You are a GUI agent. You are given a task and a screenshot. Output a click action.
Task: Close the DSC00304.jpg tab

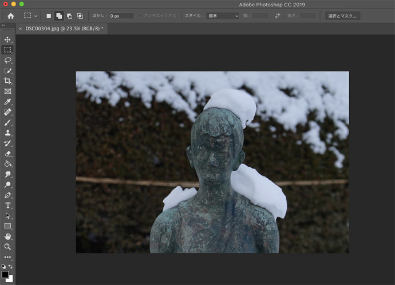click(21, 29)
